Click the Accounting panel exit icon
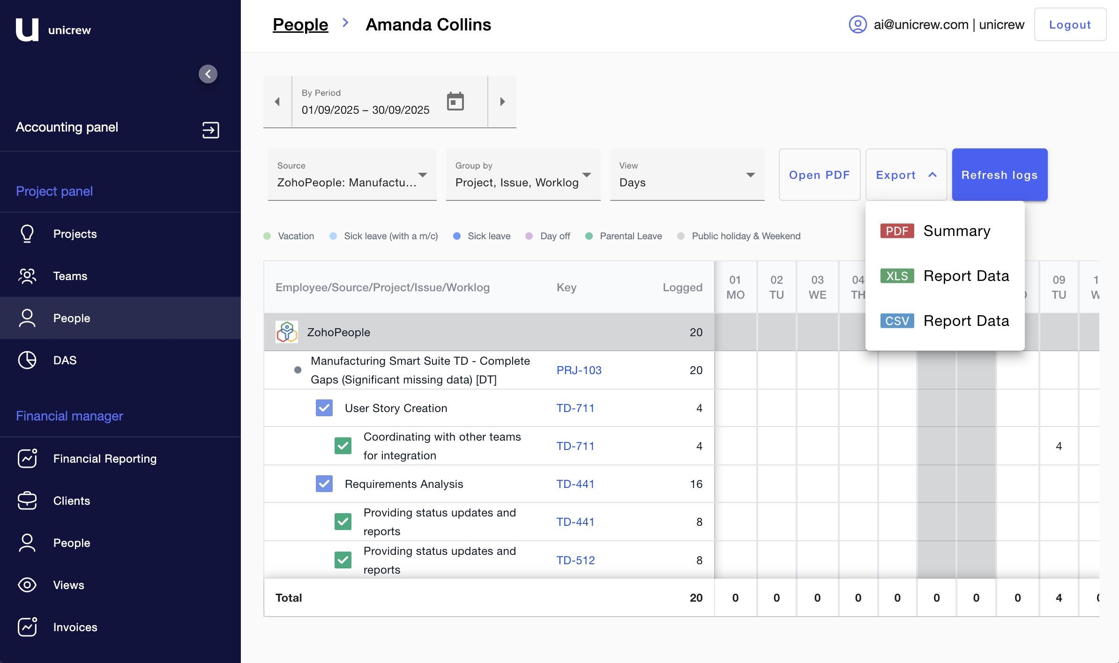Screen dimensions: 1119x663 pos(210,130)
